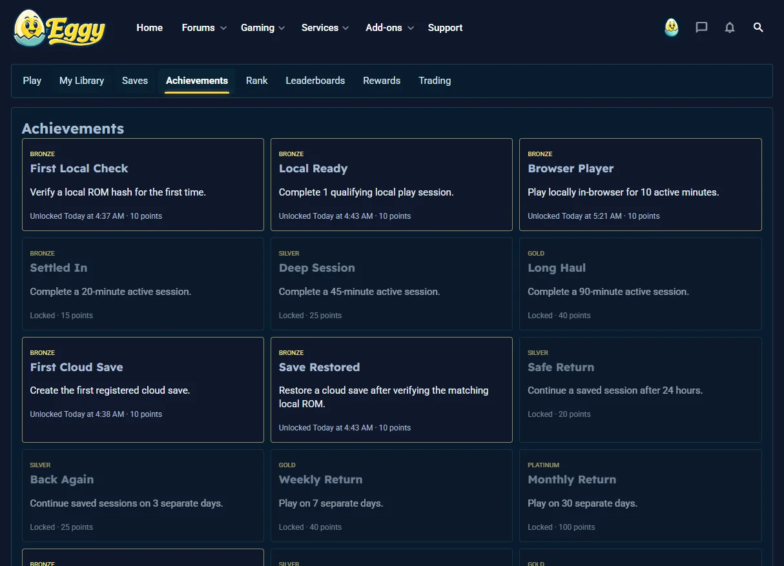
Task: Click the Weekly Return achievement title
Action: coord(321,480)
